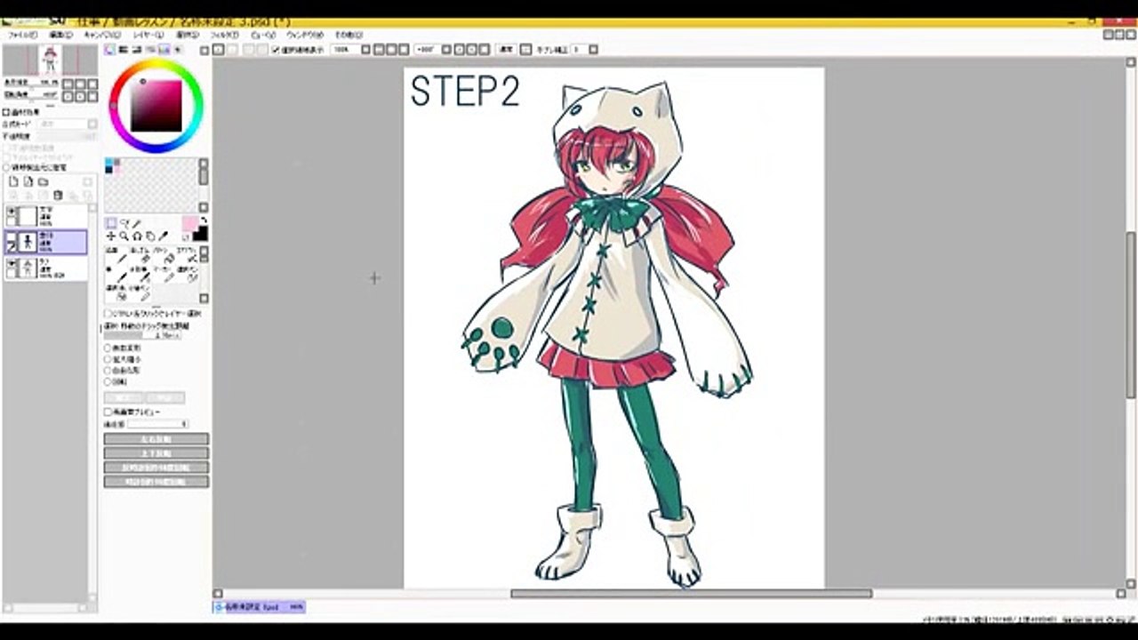Select the Eyedropper color picker tool

(x=163, y=236)
